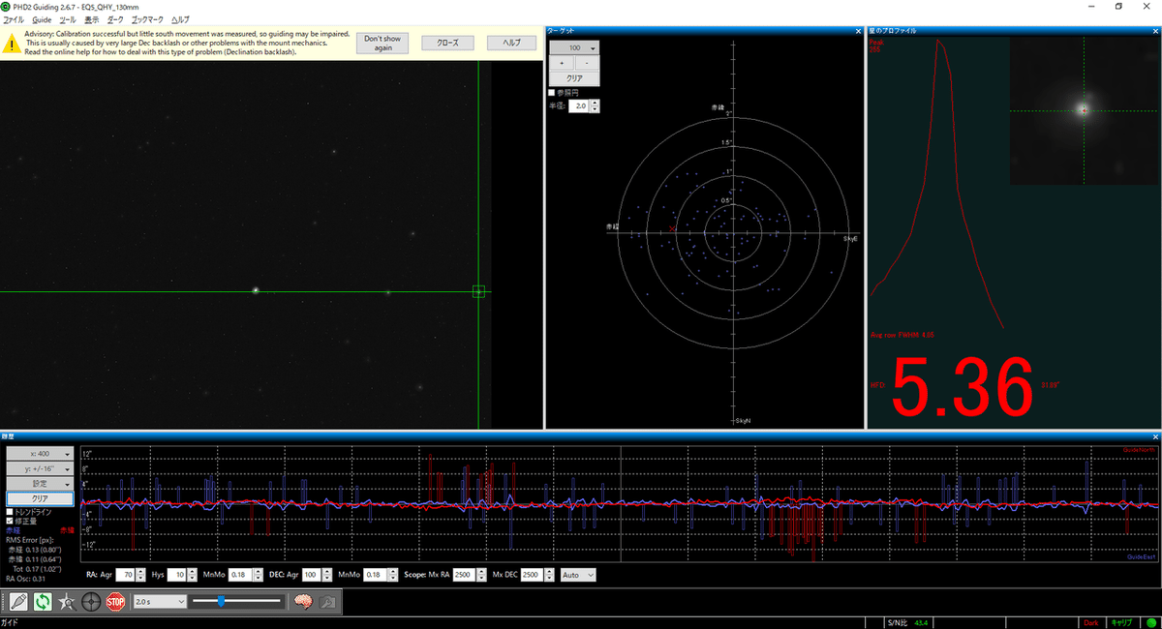Start guiding with the crosshair icon

tap(91, 601)
